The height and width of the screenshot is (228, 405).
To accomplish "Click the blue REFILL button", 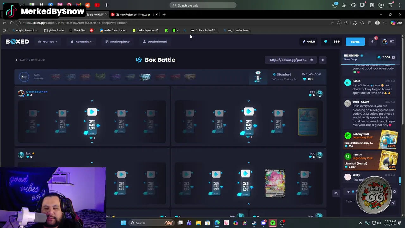I will (355, 41).
